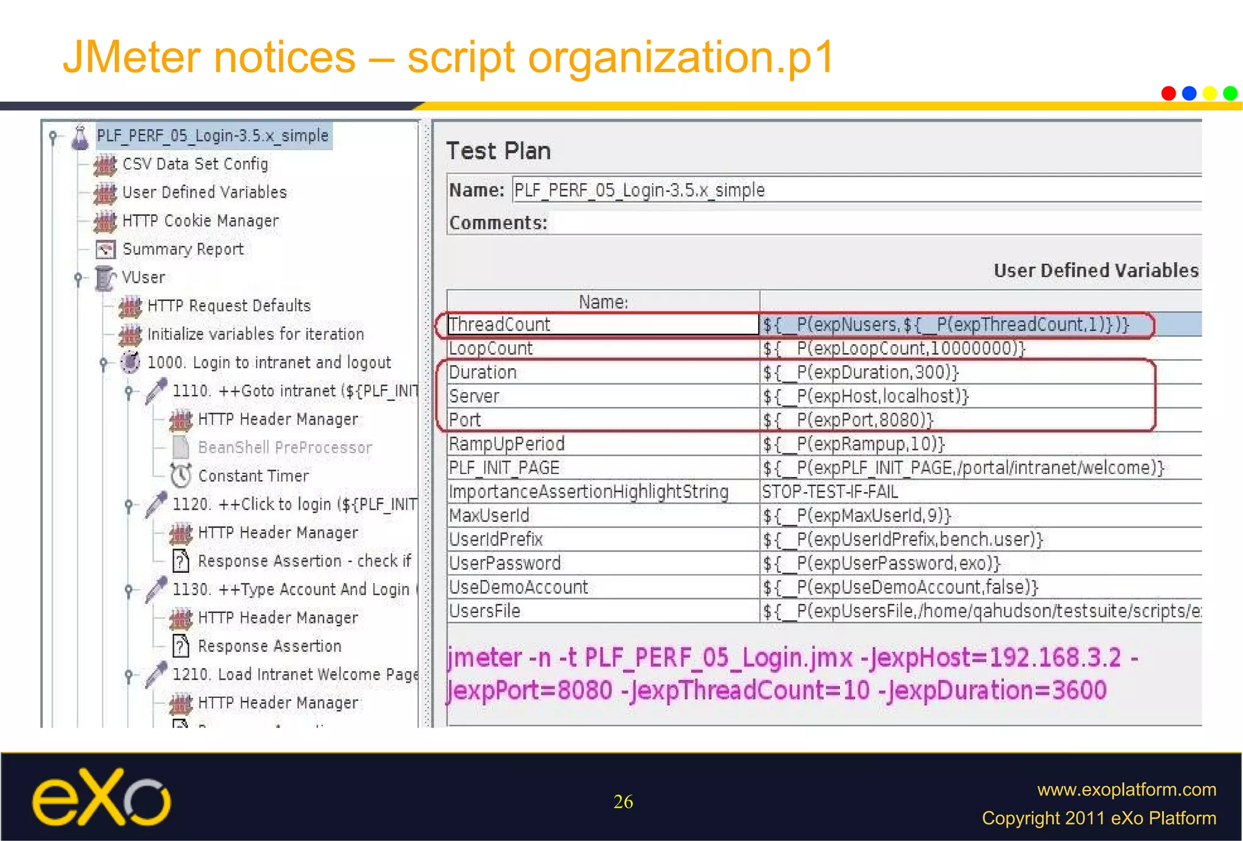Click the Initialize variables for iteration icon
This screenshot has height=841, width=1243.
click(x=130, y=335)
